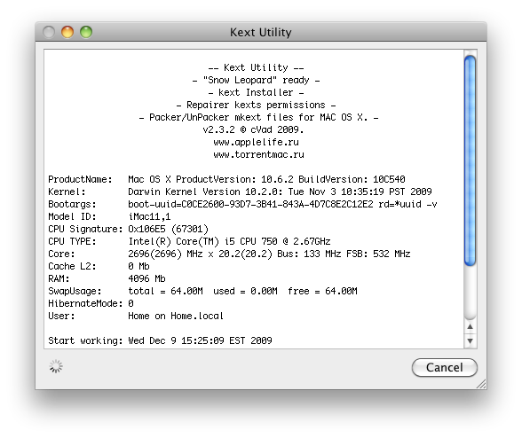This screenshot has height=438, width=522.
Task: Click the window resize grip corner
Action: pos(481,384)
